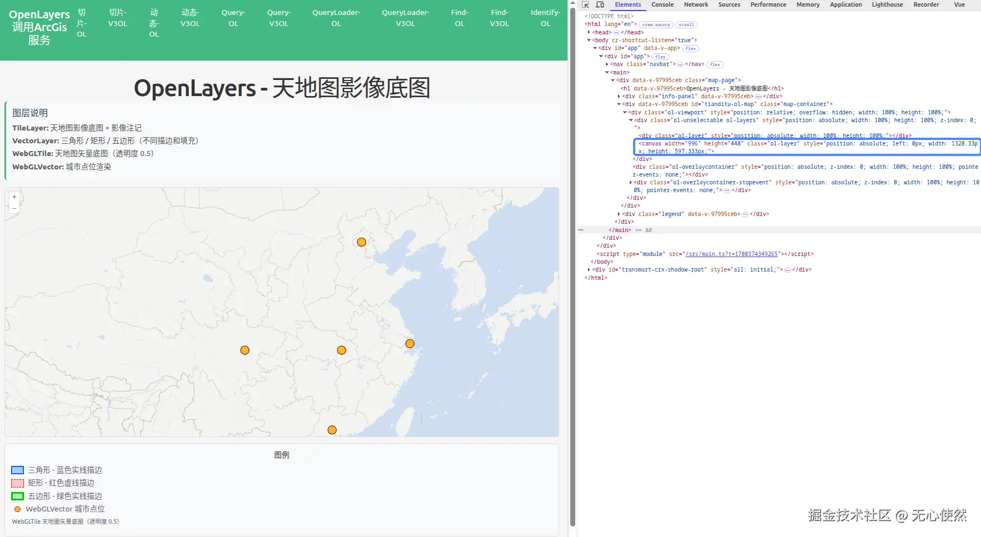Viewport: 981px width, 537px height.
Task: Open the Identify-OL navbar link
Action: 545,18
